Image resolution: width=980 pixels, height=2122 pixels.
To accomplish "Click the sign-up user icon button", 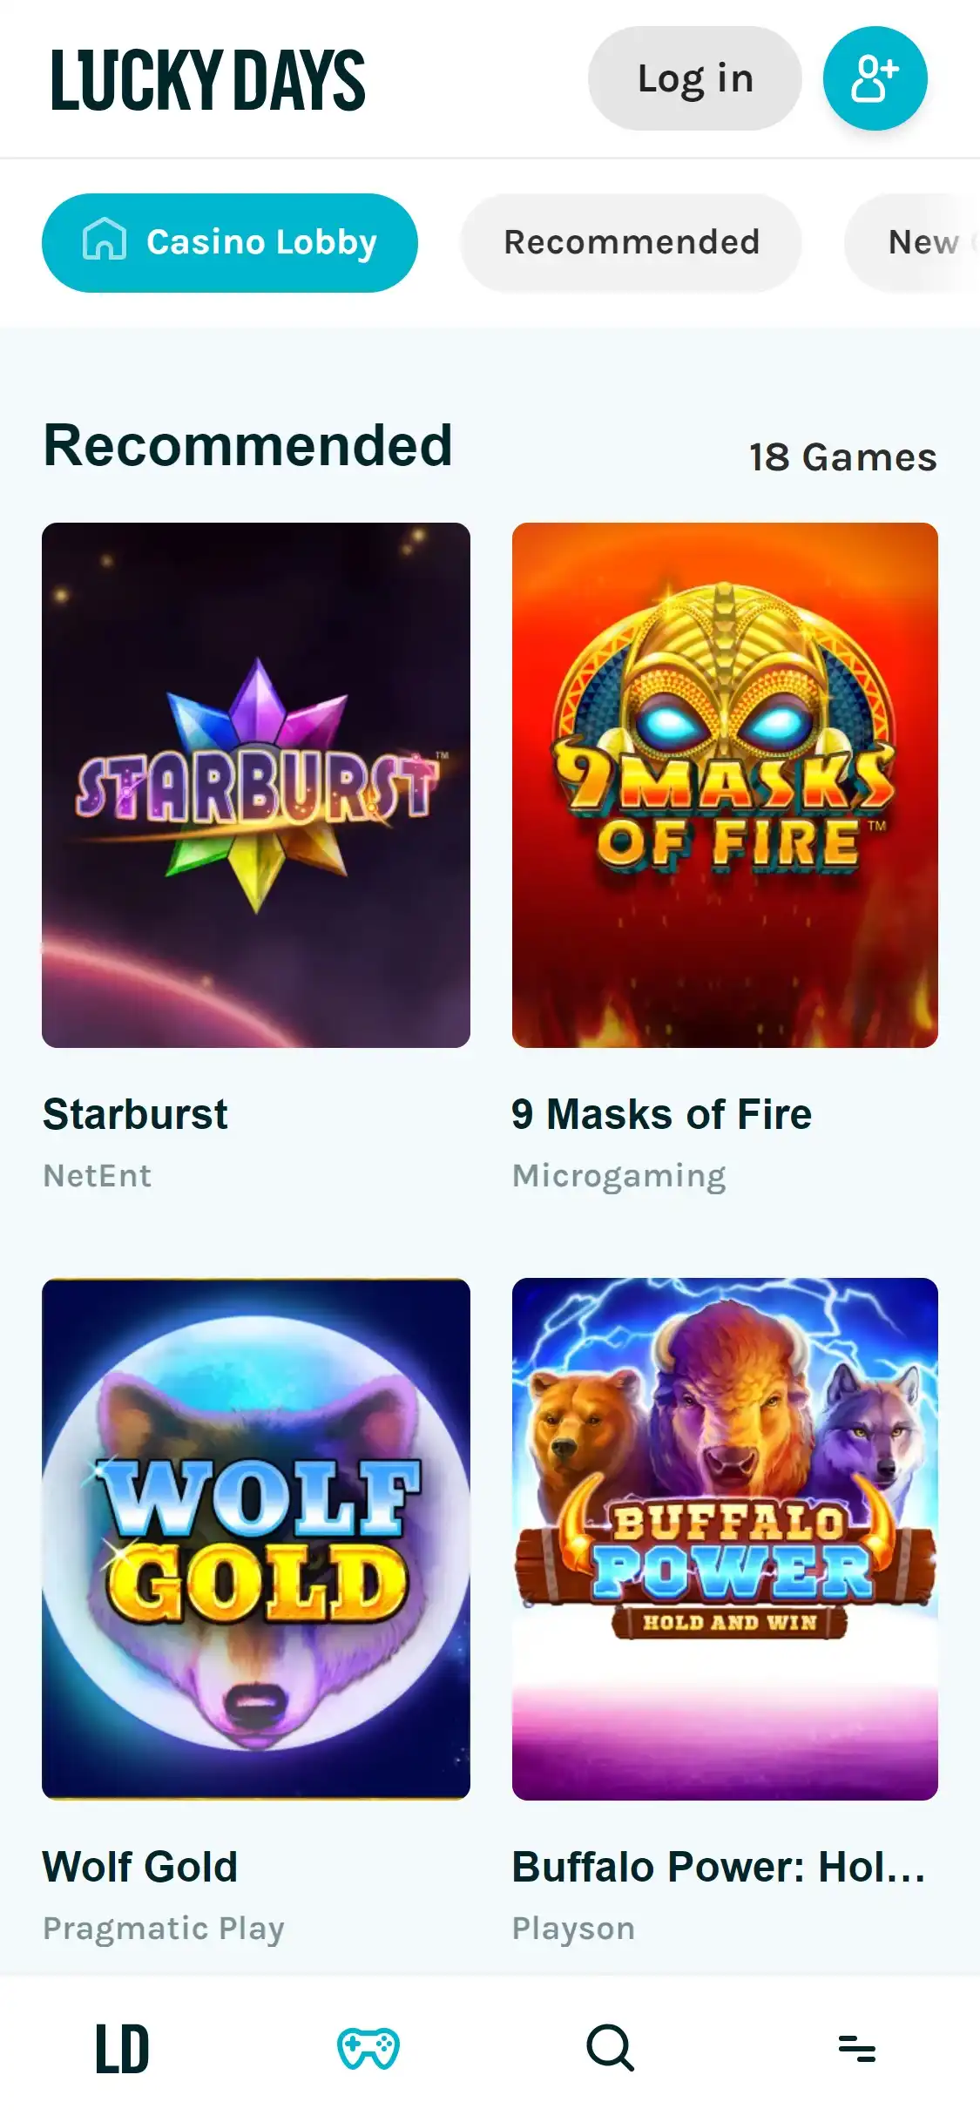I will click(875, 78).
